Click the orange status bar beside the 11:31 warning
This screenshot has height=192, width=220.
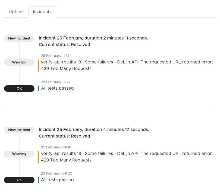pyautogui.click(x=39, y=65)
